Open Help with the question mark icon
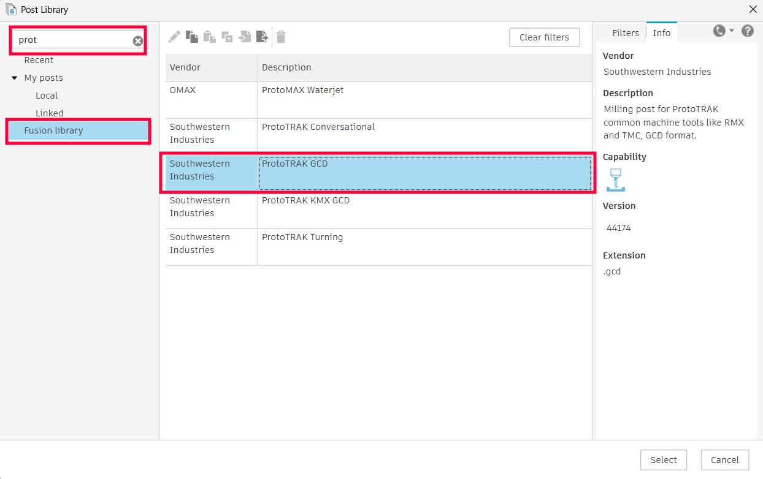 pyautogui.click(x=748, y=31)
